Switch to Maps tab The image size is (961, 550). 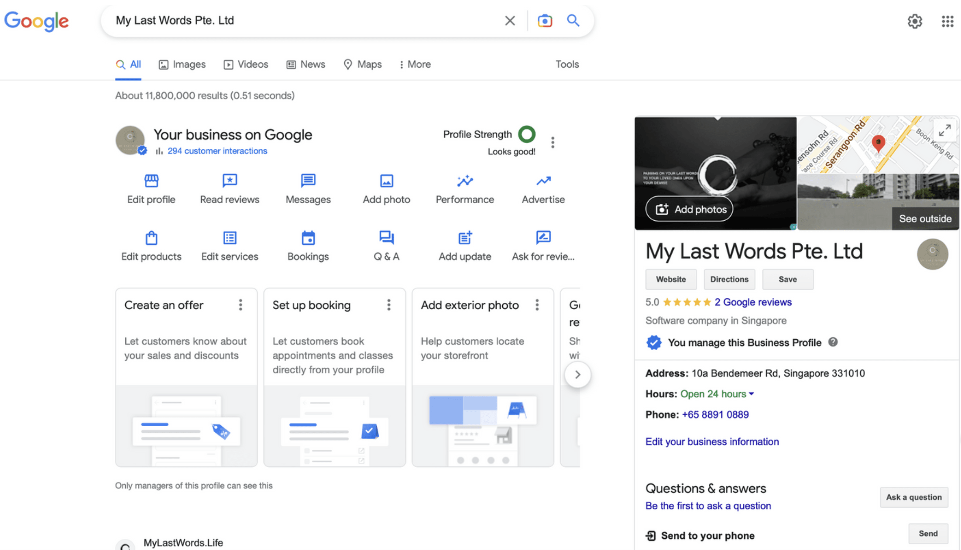tap(363, 65)
